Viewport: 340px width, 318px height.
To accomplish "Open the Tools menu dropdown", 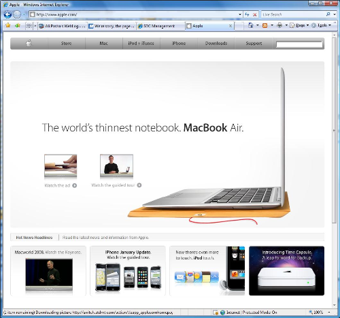I will click(x=322, y=25).
